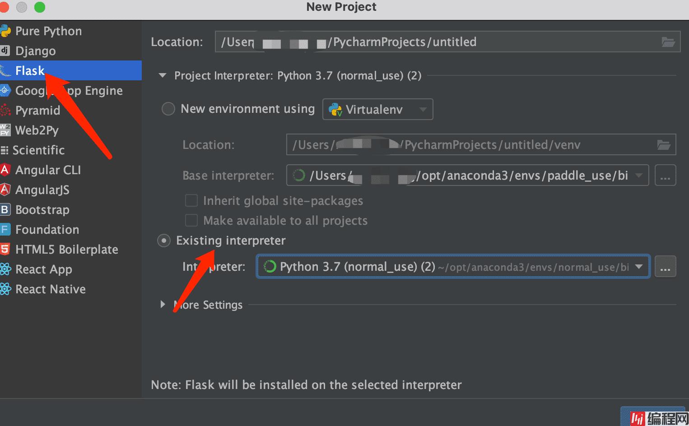Collapse the Project Interpreter section
This screenshot has width=689, height=426.
[x=163, y=75]
